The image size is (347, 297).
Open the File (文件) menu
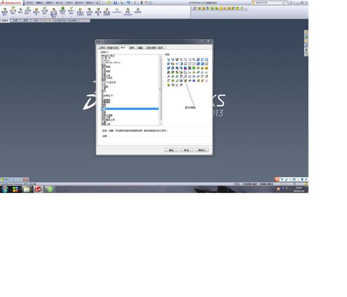tap(29, 2)
